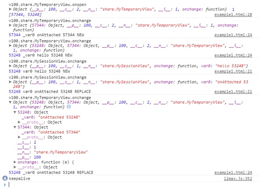Viewport: 269px width, 191px height.
Task: Expand the onopen Object log entry
Action: [10, 9]
